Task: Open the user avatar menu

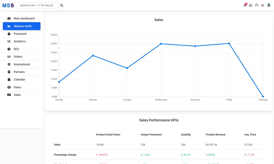Action: pyautogui.click(x=269, y=5)
